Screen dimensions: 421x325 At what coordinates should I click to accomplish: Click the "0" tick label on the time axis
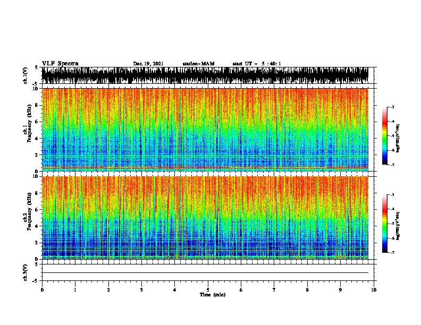pyautogui.click(x=42, y=290)
